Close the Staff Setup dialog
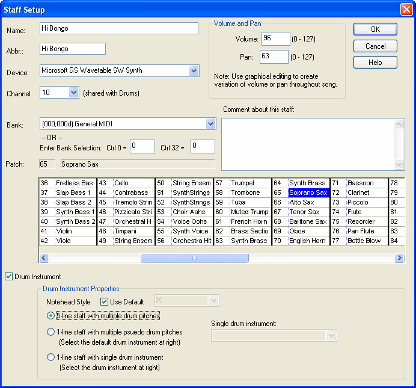The height and width of the screenshot is (388, 416). point(405,10)
